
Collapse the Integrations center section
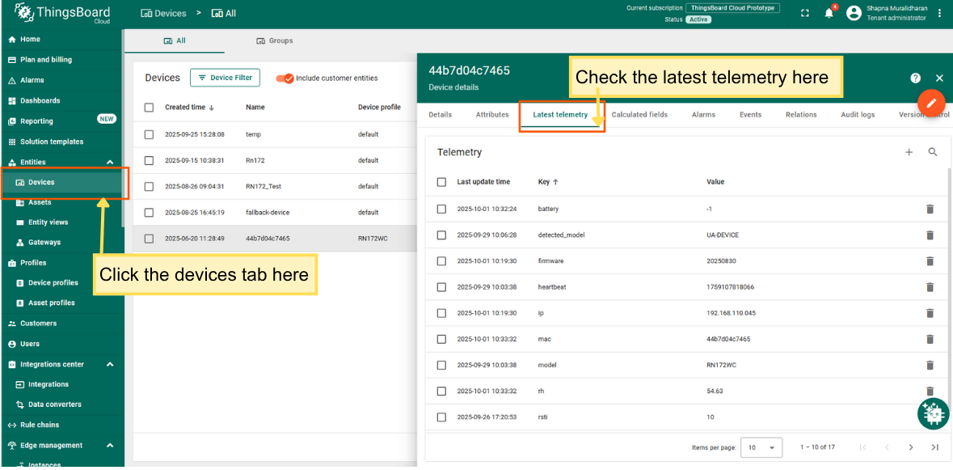(110, 365)
